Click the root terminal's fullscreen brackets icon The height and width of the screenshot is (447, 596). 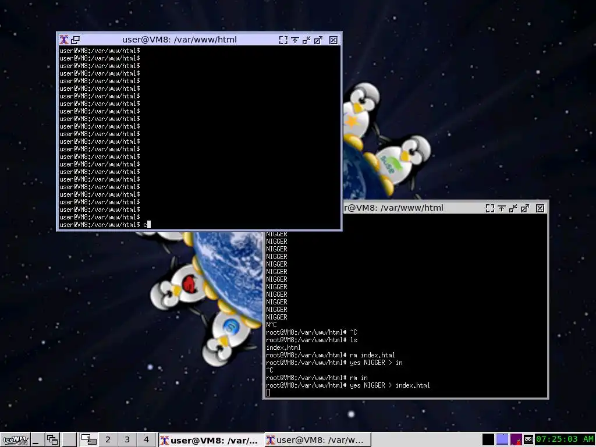pos(490,208)
